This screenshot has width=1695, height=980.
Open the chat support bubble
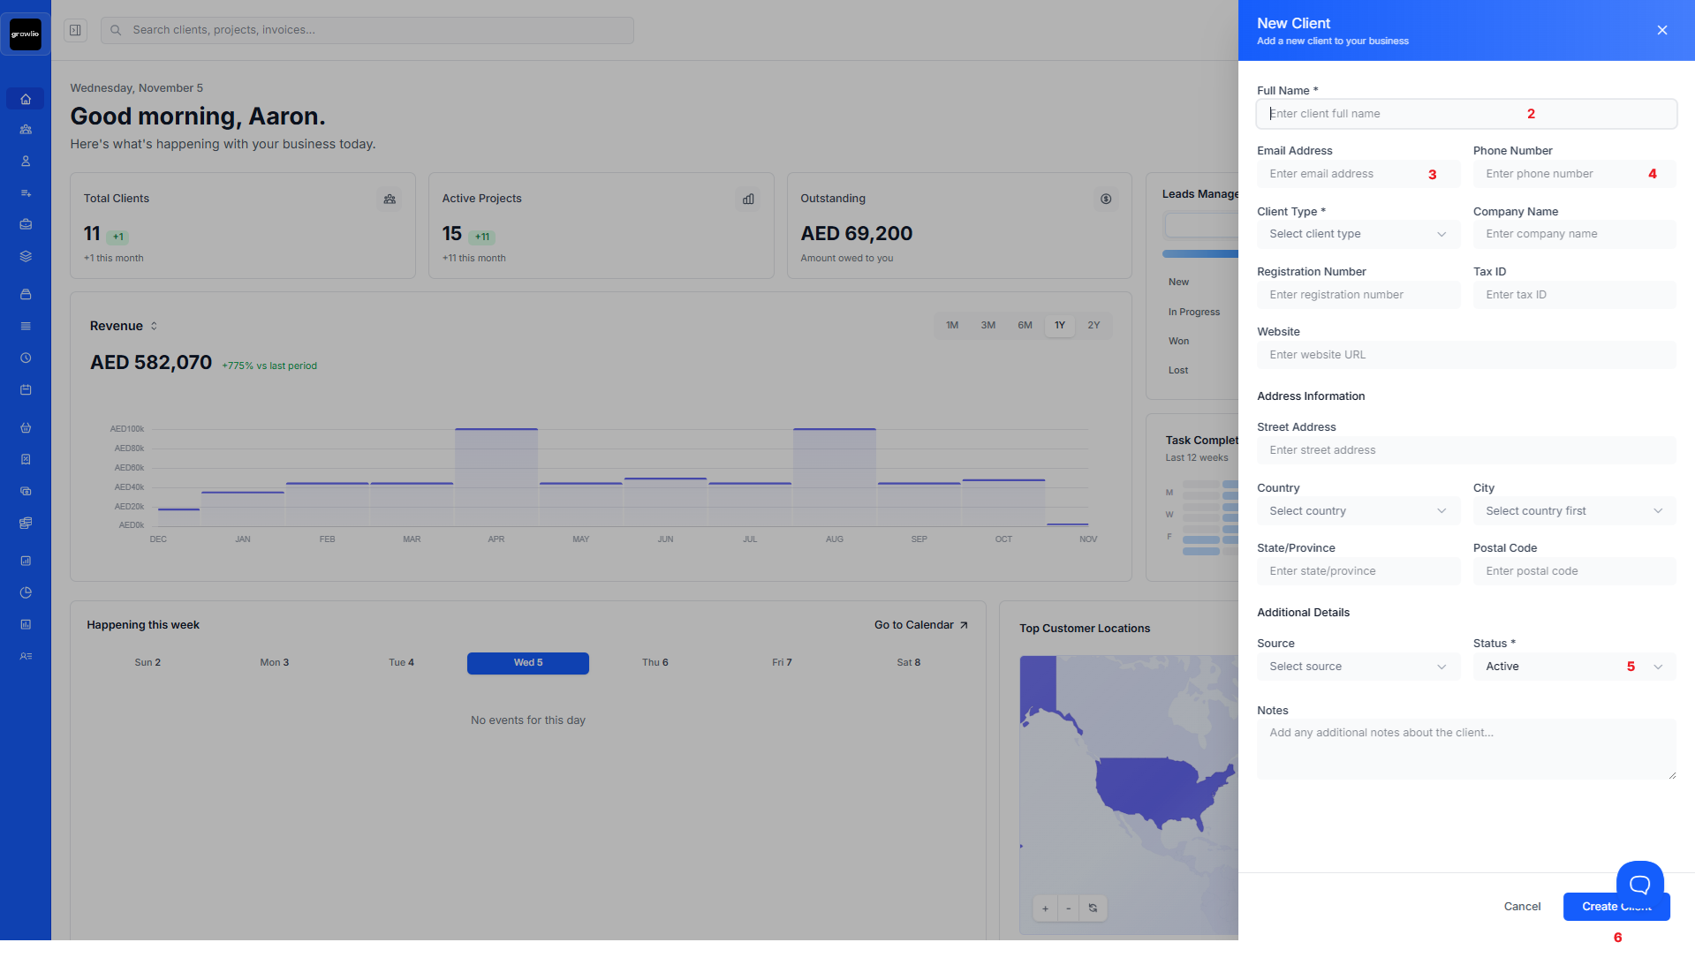(1639, 883)
